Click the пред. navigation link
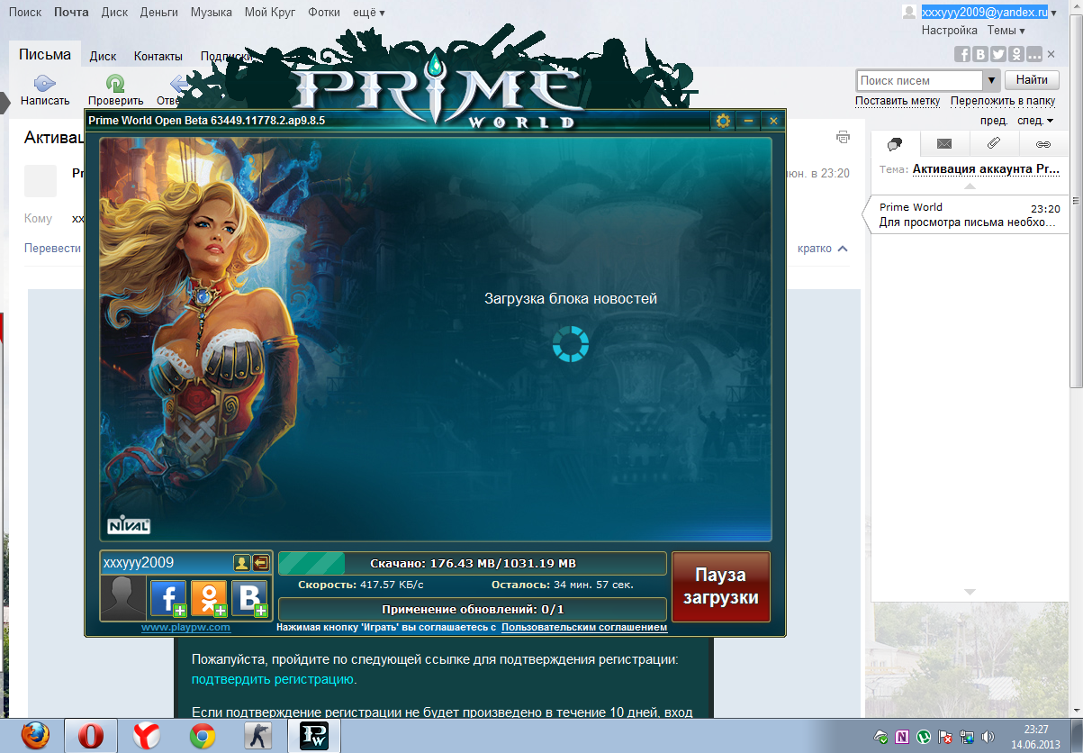The width and height of the screenshot is (1083, 753). pyautogui.click(x=994, y=120)
